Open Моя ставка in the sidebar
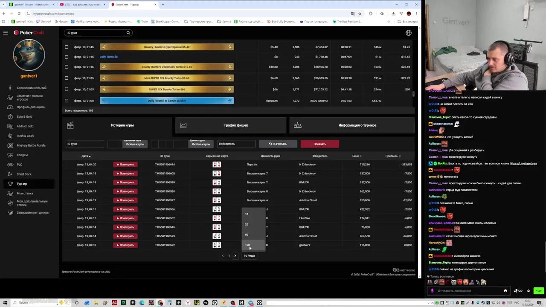546x307 pixels. [25, 193]
